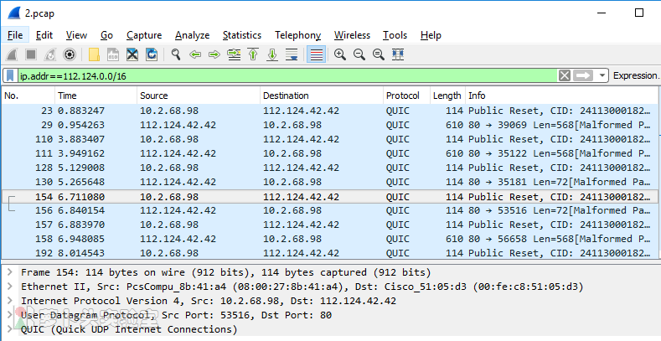The height and width of the screenshot is (341, 661).
Task: Open the Edit menu
Action: (x=44, y=35)
